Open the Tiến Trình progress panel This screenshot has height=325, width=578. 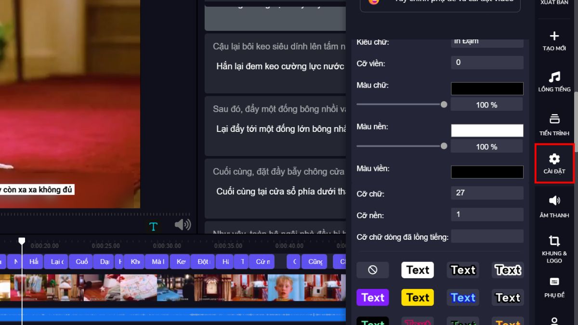[x=554, y=125]
